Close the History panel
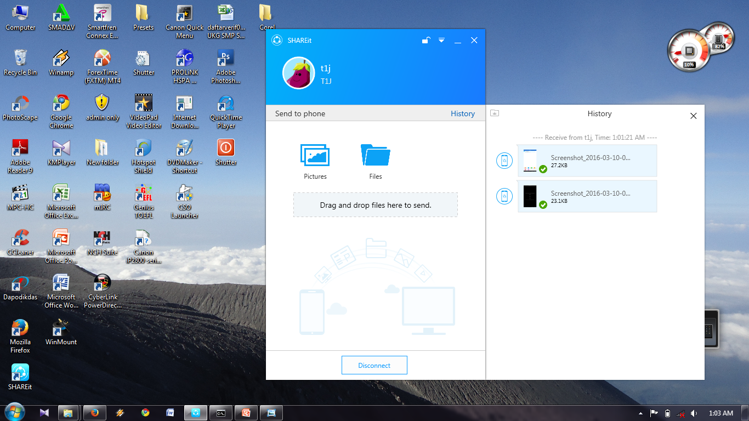 coord(693,116)
